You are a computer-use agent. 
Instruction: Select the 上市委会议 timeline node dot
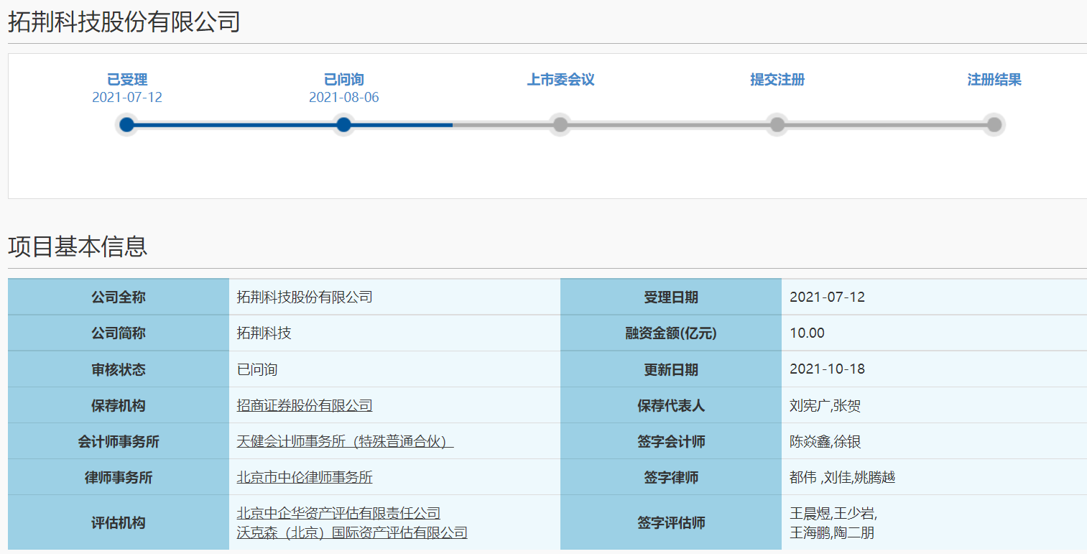click(560, 125)
